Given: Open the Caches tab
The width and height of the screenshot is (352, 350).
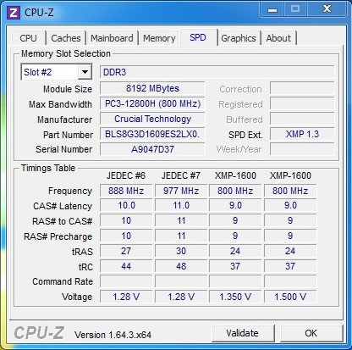Looking at the screenshot, I should pyautogui.click(x=66, y=38).
